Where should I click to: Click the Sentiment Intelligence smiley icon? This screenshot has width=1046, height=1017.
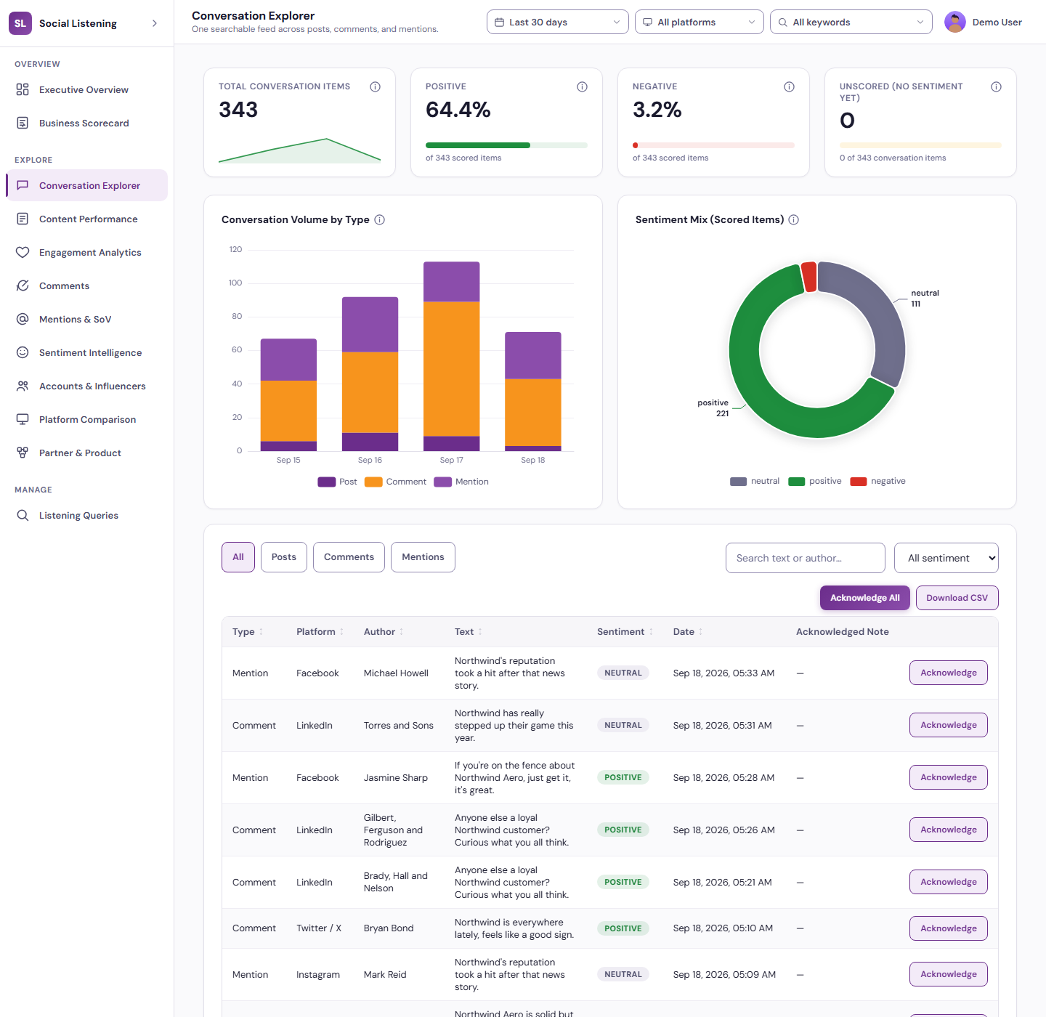coord(23,352)
